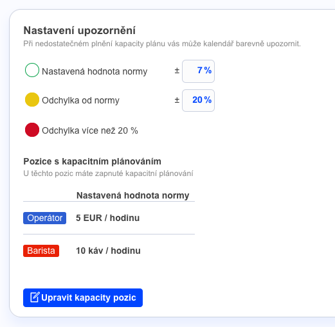Click the Pozice s kapacitním plánováním heading
This screenshot has height=327, width=335.
click(x=92, y=161)
